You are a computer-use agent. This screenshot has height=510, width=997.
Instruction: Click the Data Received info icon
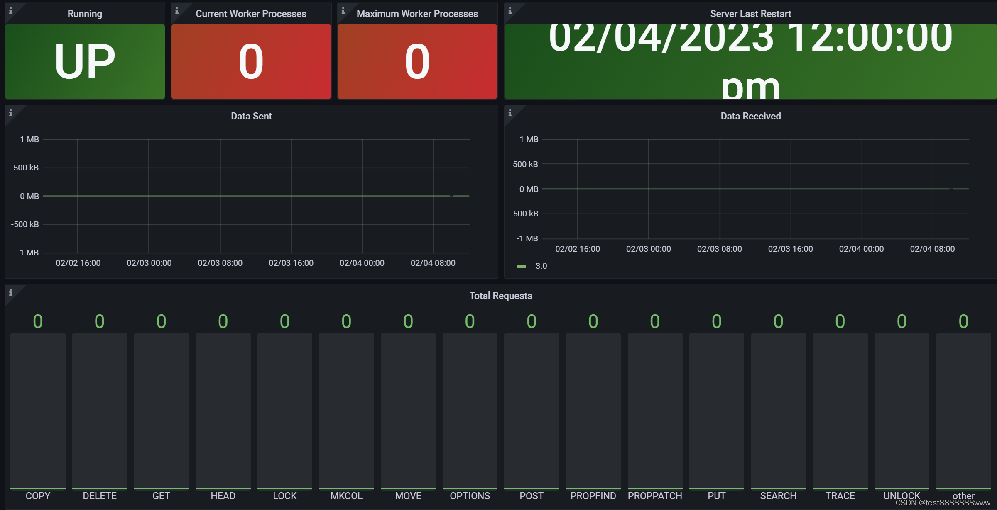point(510,113)
